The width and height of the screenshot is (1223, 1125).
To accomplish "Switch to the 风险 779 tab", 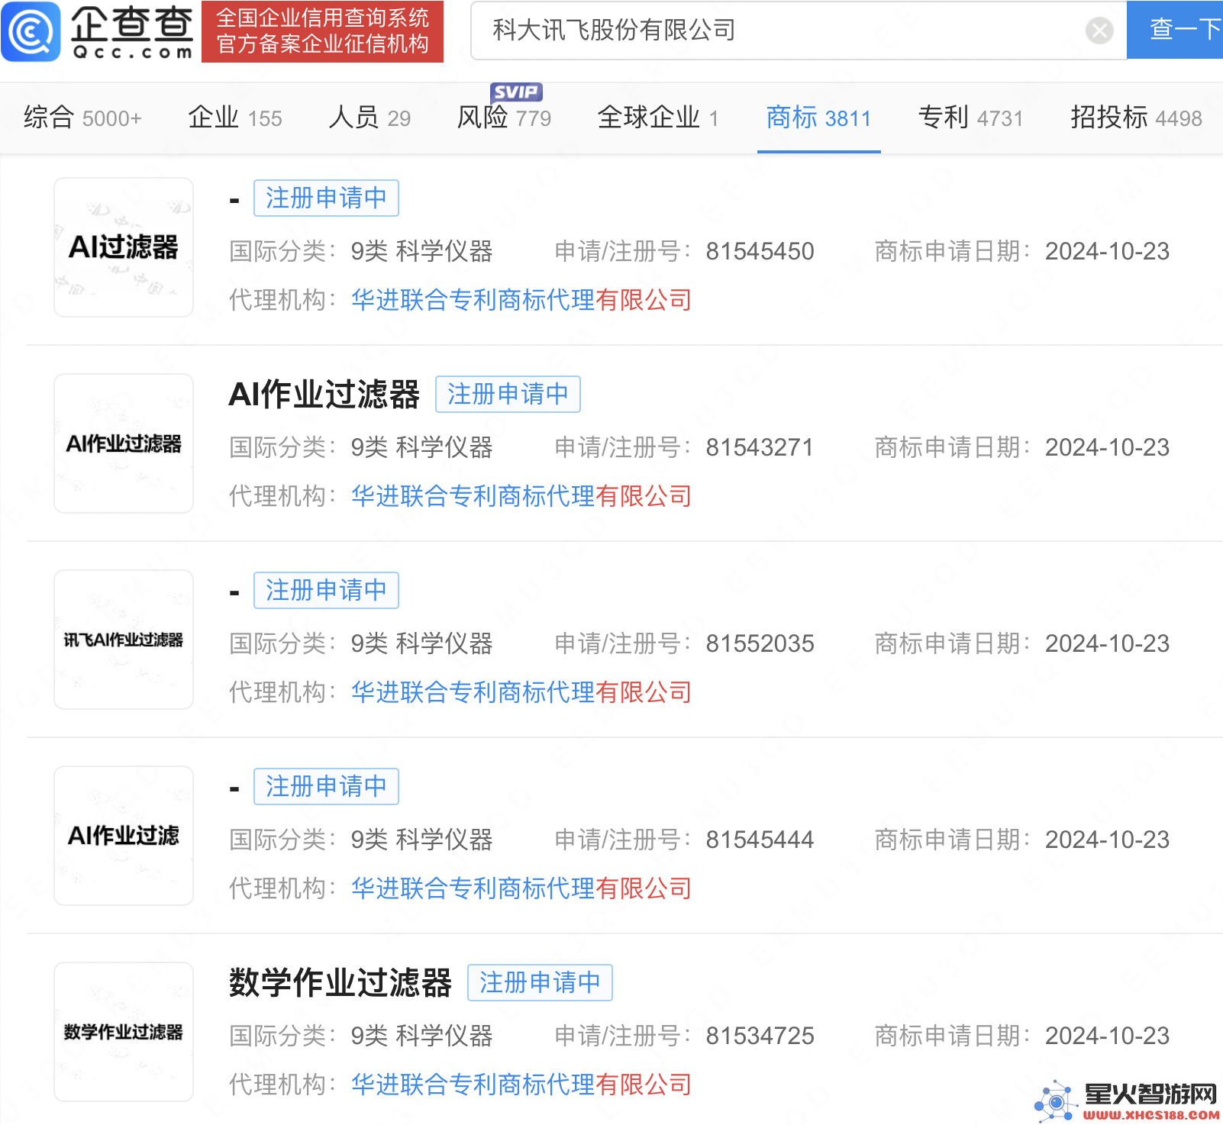I will coord(504,118).
